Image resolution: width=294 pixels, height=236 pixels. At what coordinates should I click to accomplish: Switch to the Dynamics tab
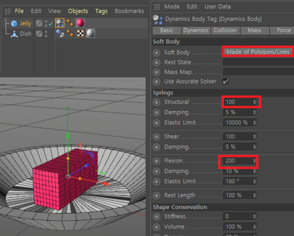[196, 30]
